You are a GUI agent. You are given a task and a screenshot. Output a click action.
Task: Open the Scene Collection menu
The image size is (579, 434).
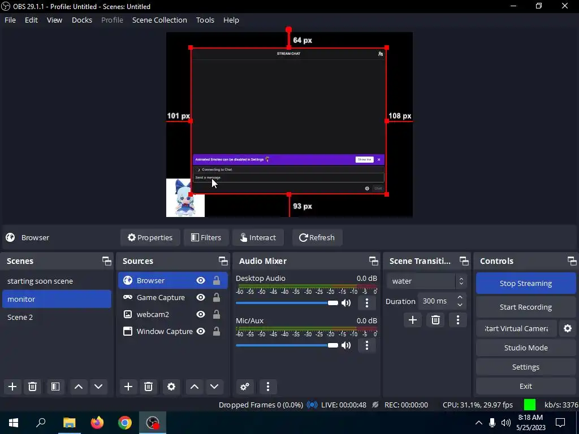(x=159, y=20)
